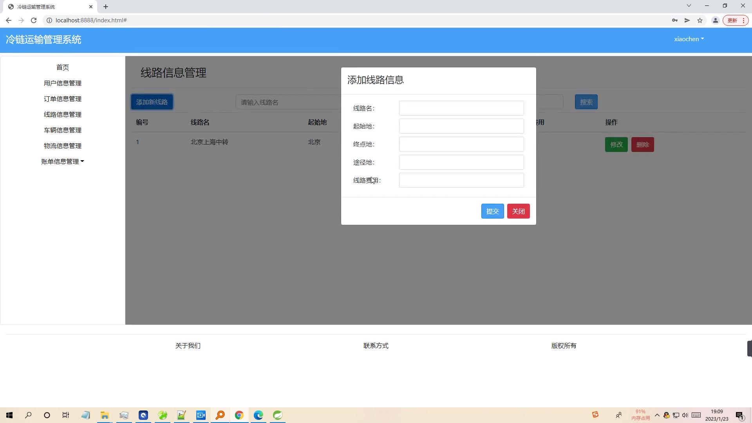Open Chrome from the taskbar
The image size is (752, 423).
pos(239,415)
